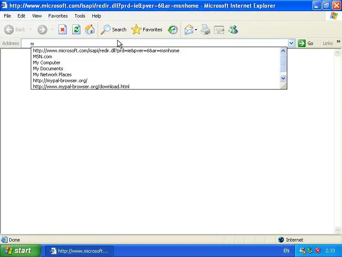Open the Help menu

click(x=97, y=16)
